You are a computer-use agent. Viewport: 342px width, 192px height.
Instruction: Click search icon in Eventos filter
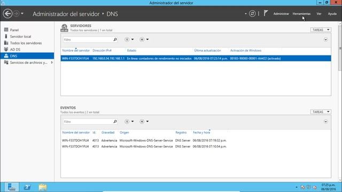tap(115, 122)
